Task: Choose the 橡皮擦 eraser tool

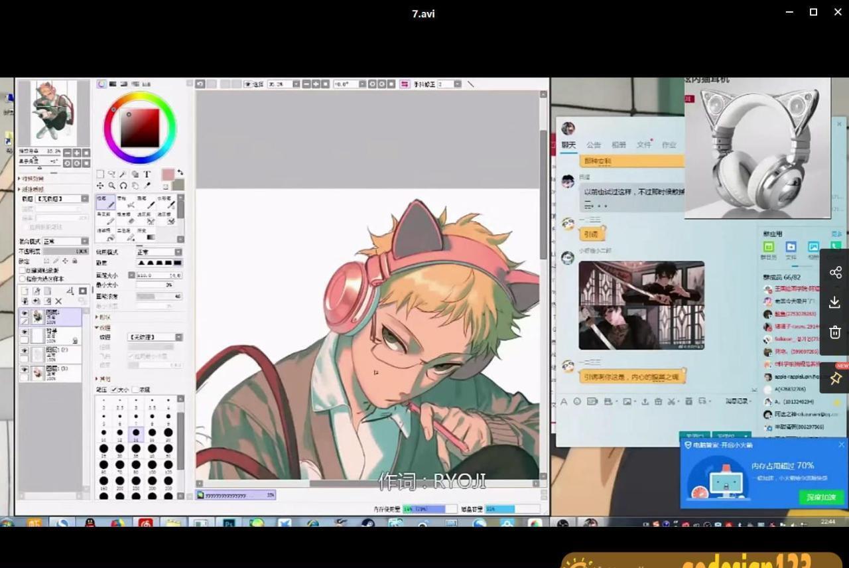Action: click(127, 218)
